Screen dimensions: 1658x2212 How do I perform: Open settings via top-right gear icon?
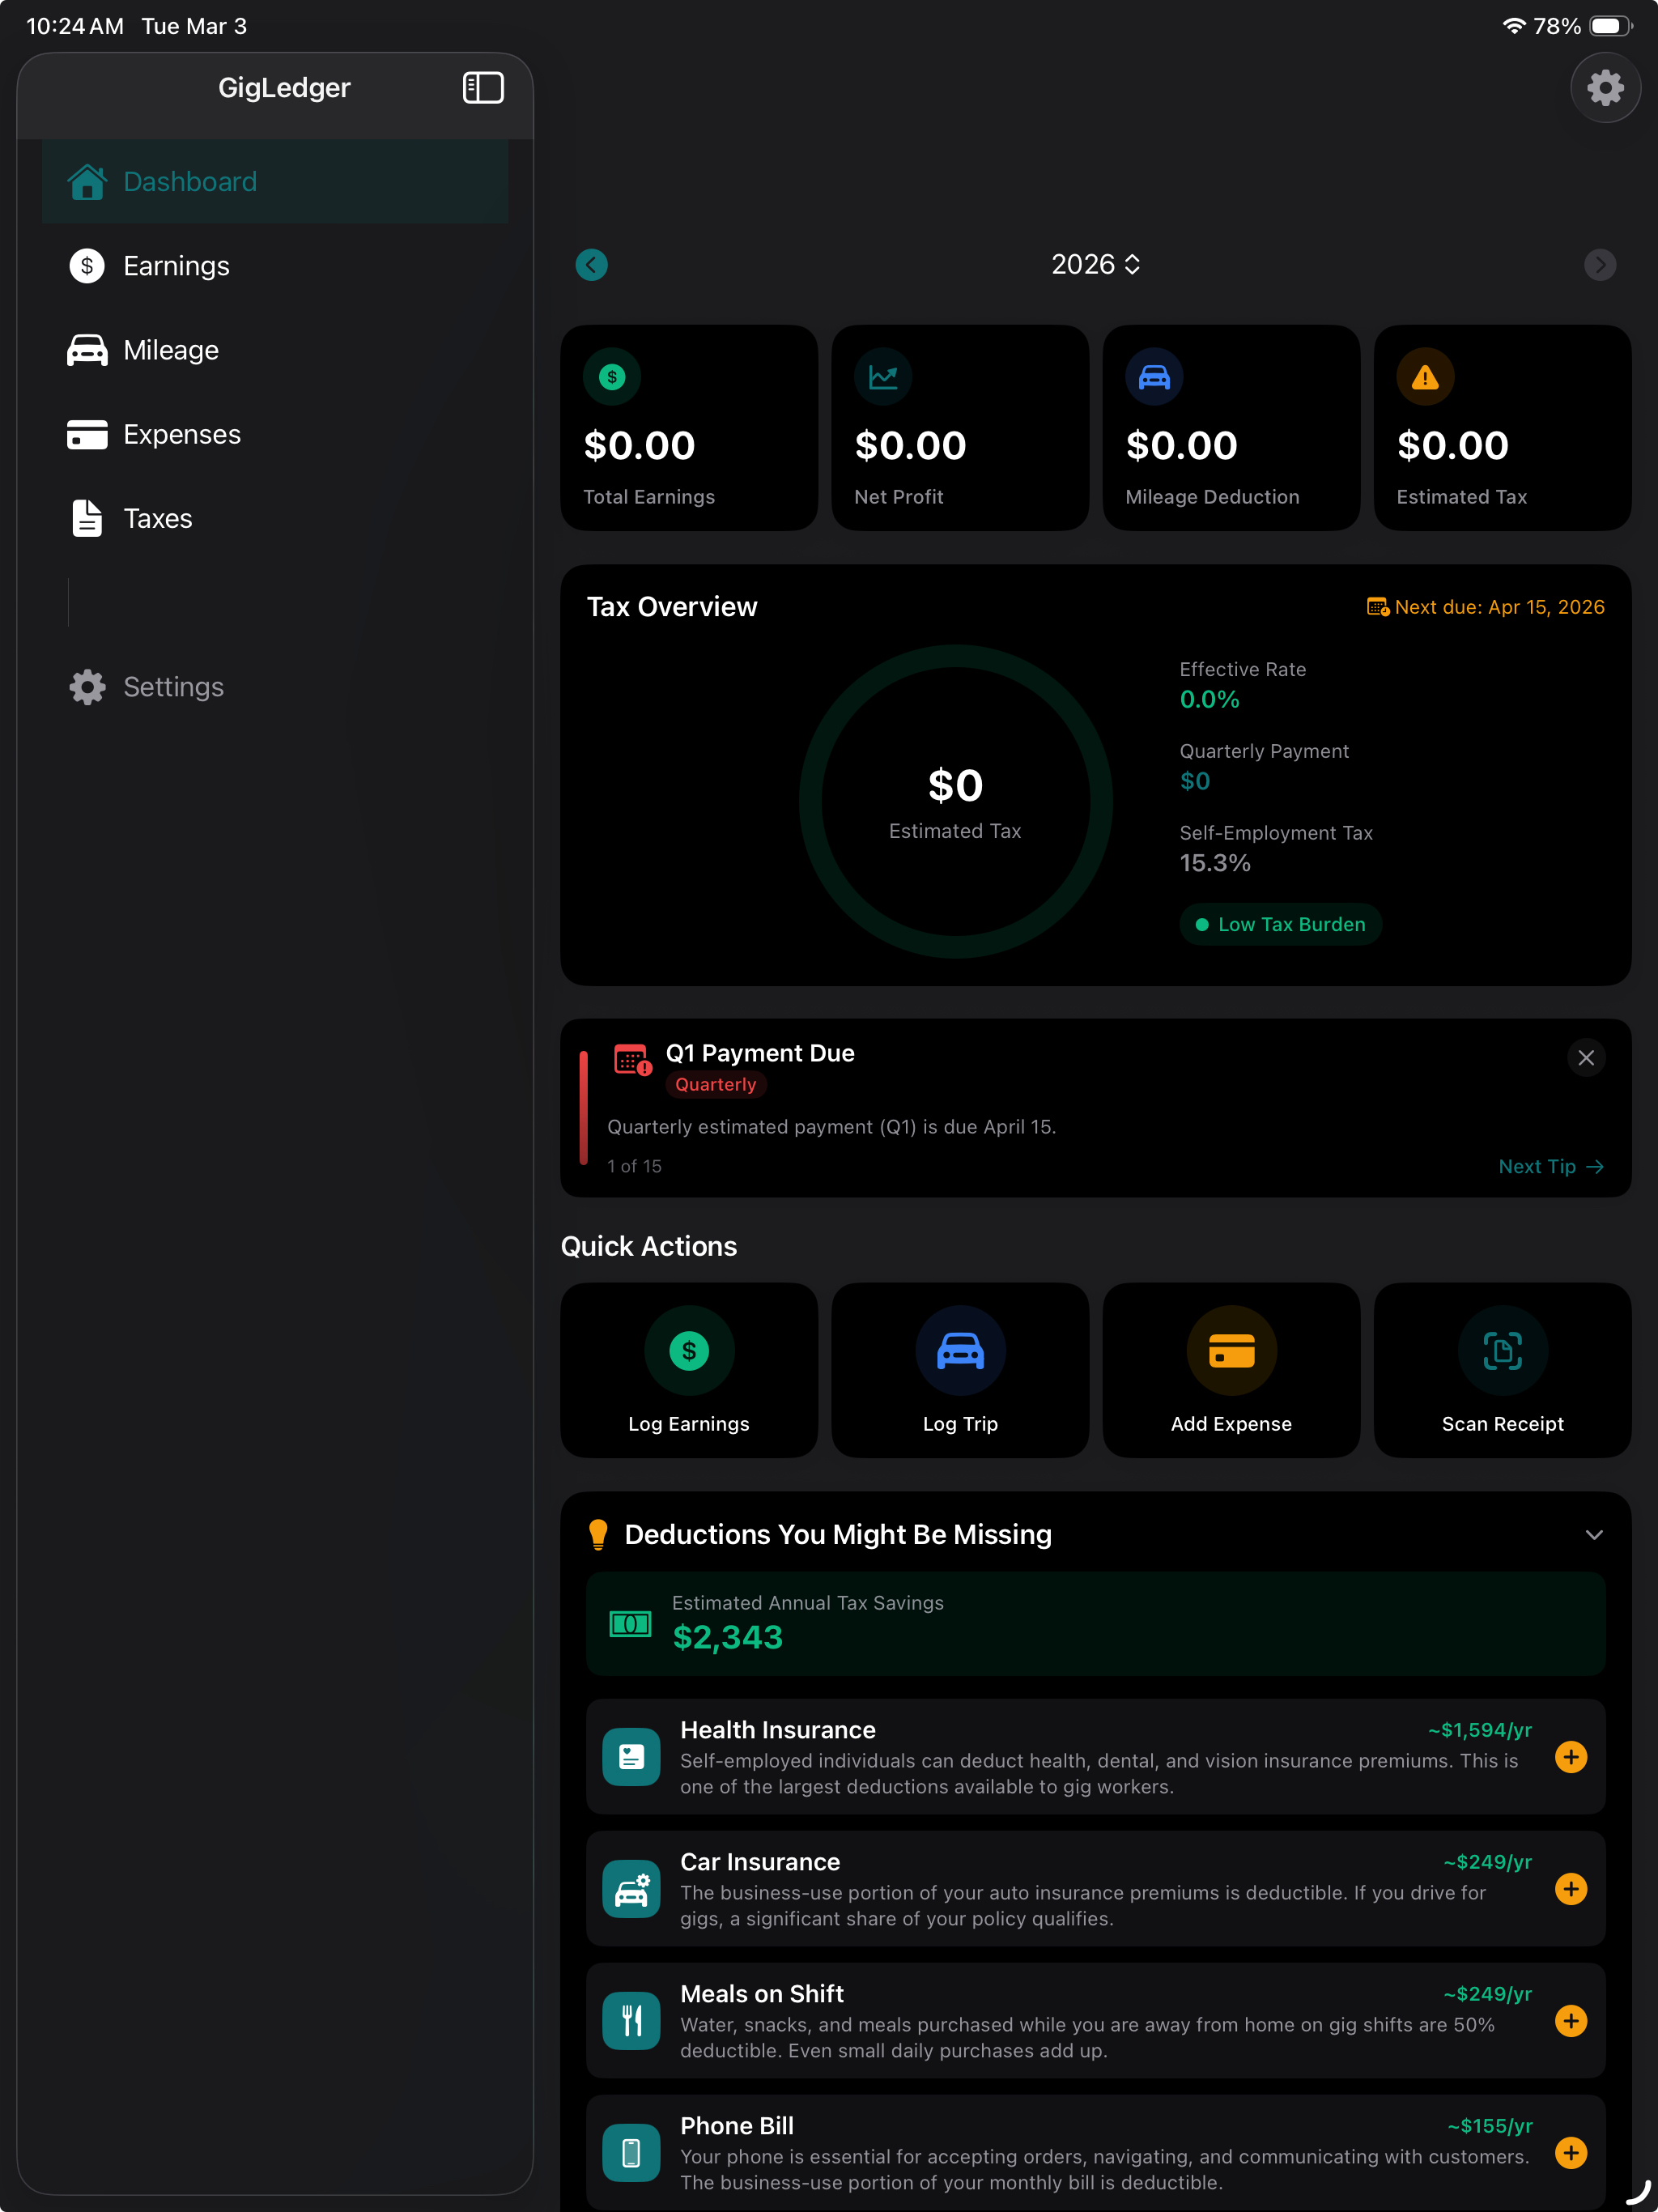[x=1605, y=88]
